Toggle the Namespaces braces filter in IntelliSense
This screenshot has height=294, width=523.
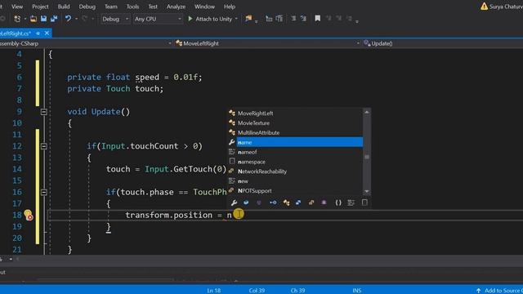338,203
